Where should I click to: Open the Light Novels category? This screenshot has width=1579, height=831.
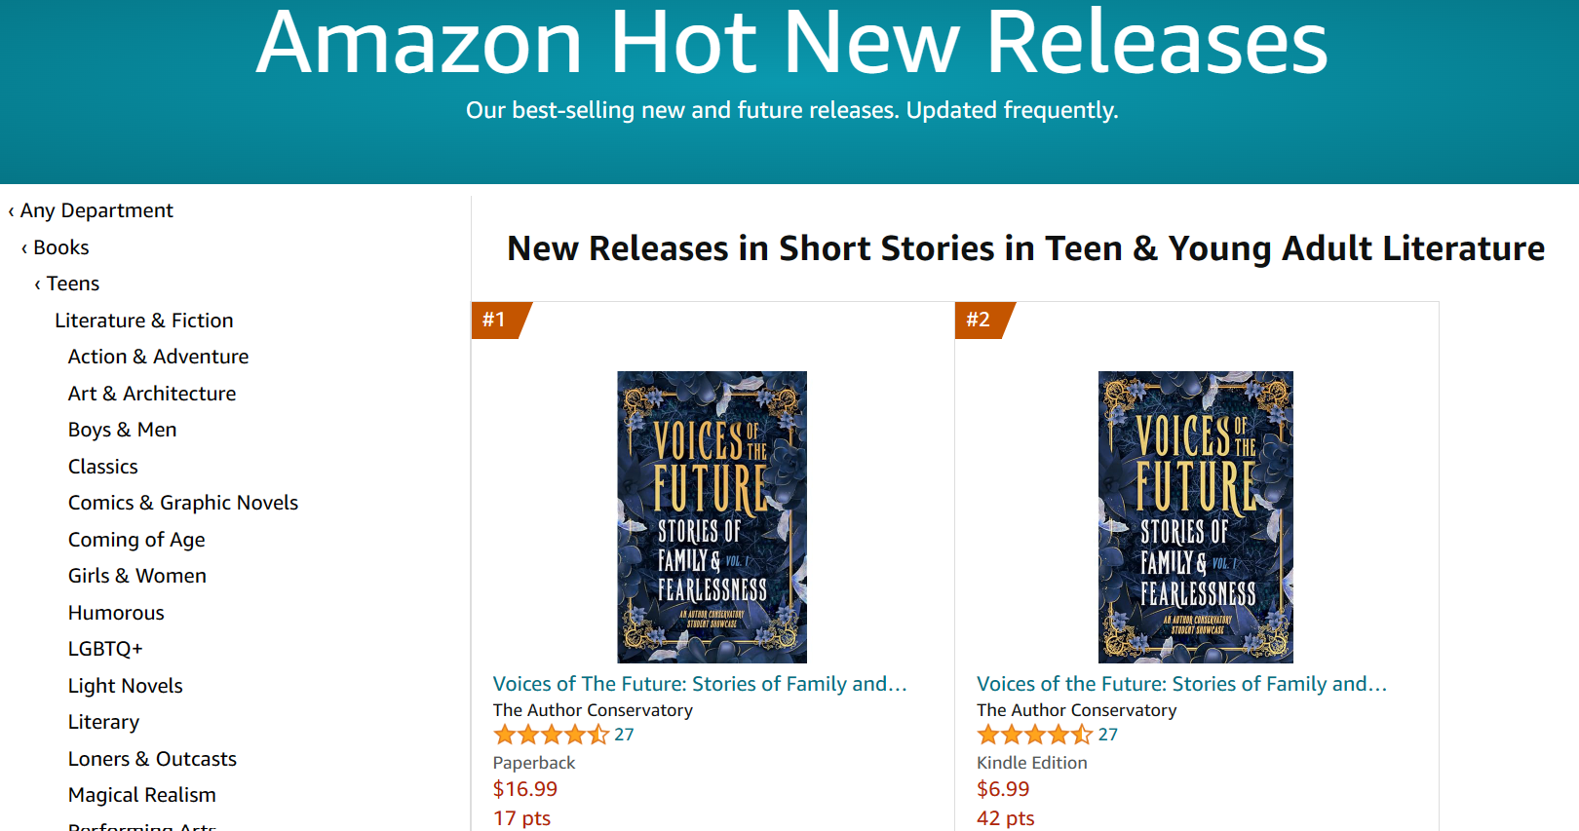[x=126, y=686]
